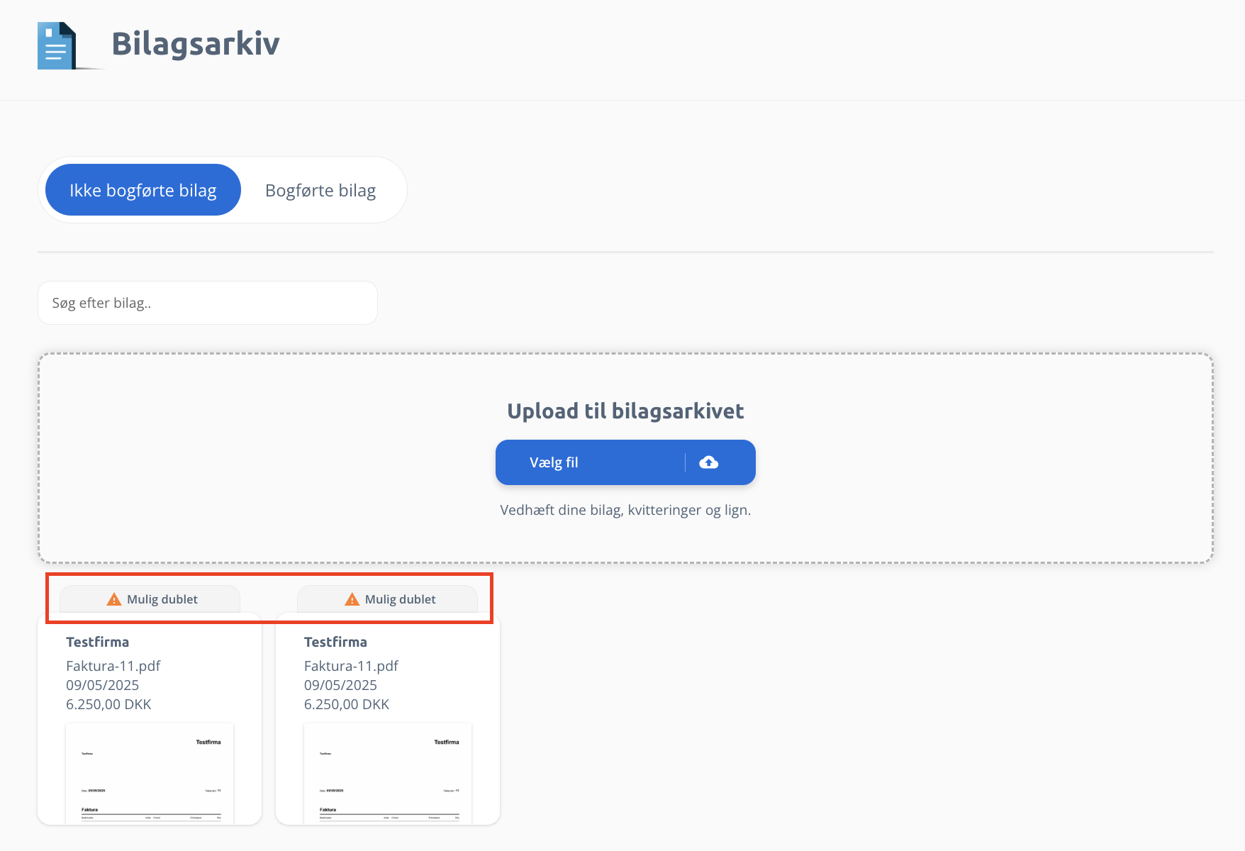The width and height of the screenshot is (1245, 851).
Task: Switch to the Bogførte bilag tab
Action: tap(320, 190)
